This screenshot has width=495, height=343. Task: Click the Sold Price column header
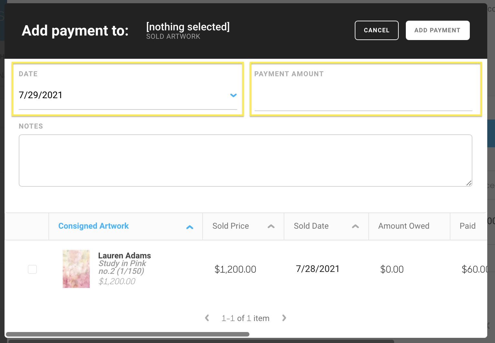pos(230,226)
